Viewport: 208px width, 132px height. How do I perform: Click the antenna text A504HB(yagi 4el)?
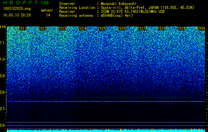(117, 16)
